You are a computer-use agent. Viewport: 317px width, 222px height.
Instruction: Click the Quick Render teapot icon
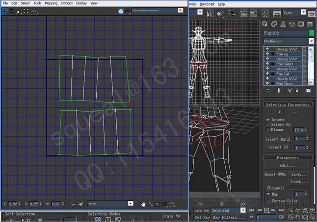(x=312, y=14)
